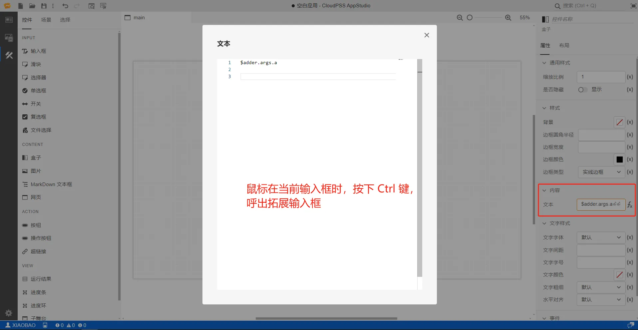638x330 pixels.
Task: Collapse the 内容 section
Action: 544,190
